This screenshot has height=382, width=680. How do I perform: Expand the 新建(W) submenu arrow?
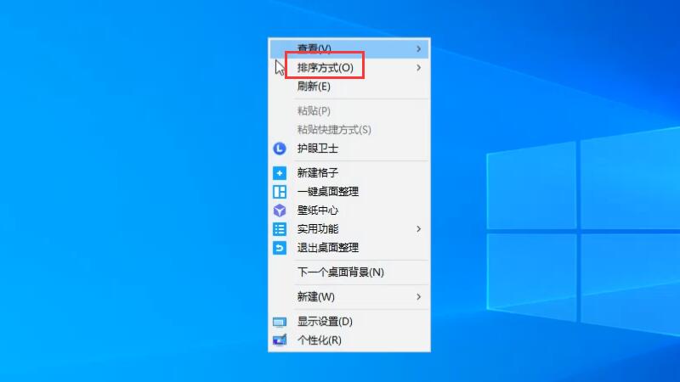pos(418,297)
